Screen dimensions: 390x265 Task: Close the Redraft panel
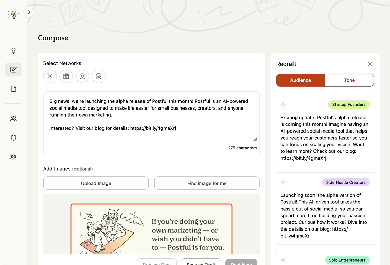point(370,64)
